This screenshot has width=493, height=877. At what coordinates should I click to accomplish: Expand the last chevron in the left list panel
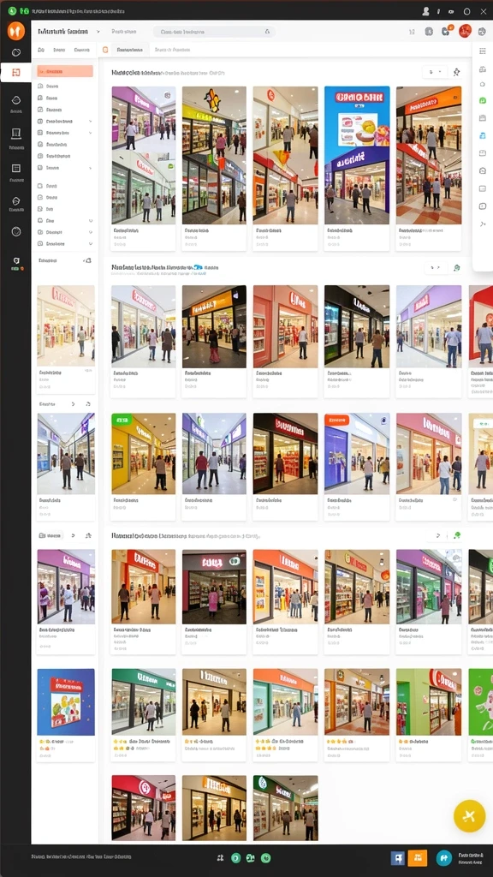coord(90,244)
